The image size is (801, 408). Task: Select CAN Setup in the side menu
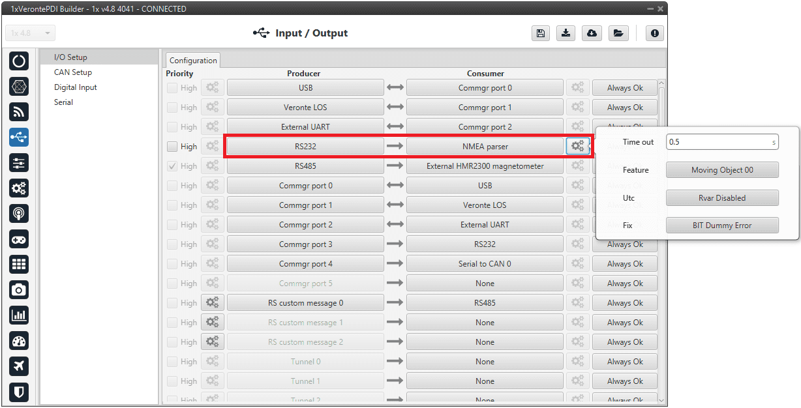tap(73, 72)
